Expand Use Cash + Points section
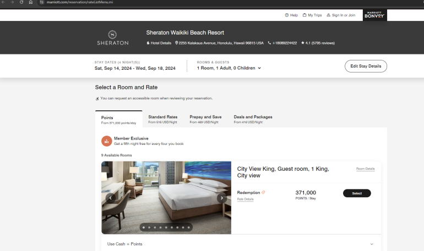 click(371, 244)
